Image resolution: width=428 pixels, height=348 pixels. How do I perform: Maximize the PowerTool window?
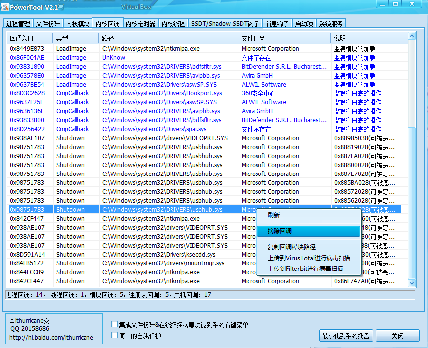395,4
